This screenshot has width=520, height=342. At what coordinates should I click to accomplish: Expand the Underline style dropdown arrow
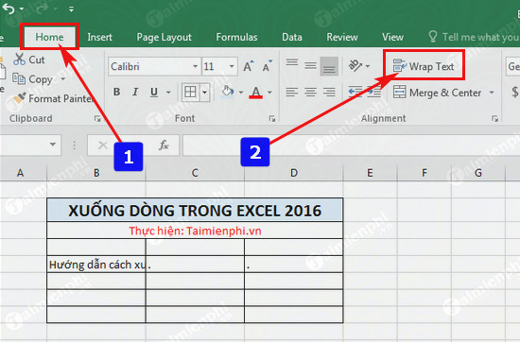coord(168,93)
